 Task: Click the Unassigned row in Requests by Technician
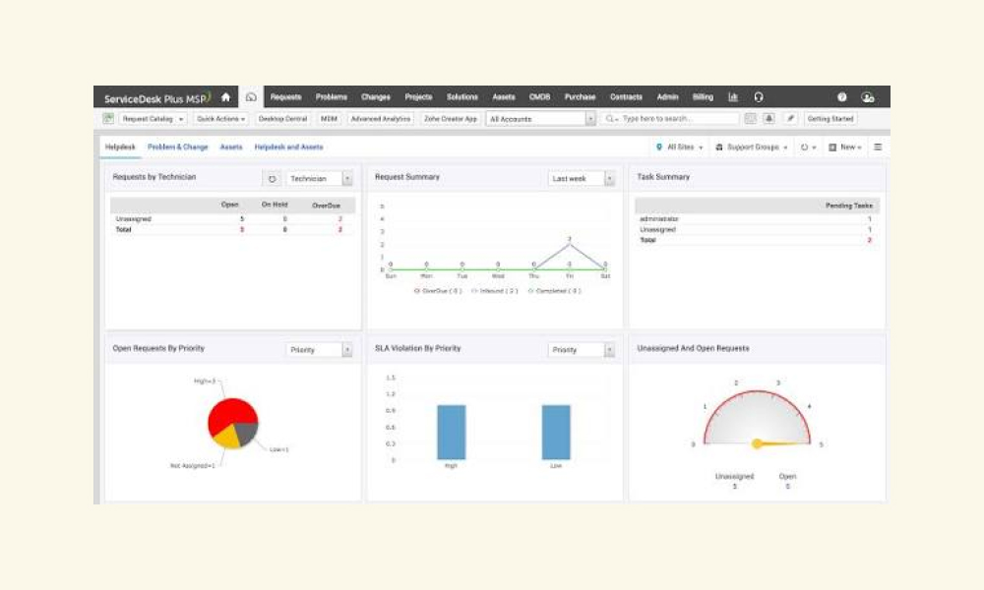pyautogui.click(x=232, y=219)
